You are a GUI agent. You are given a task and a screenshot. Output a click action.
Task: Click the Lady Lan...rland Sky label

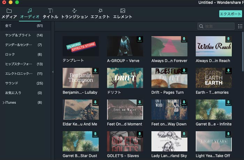coord(169,156)
